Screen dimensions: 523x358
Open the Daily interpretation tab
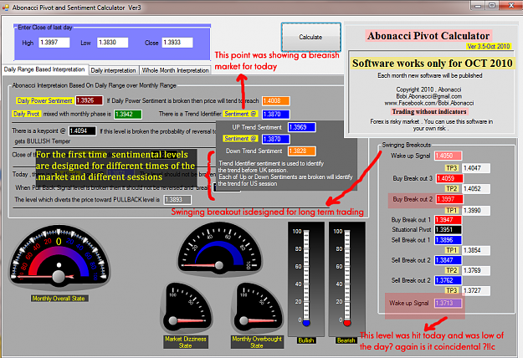click(x=114, y=70)
